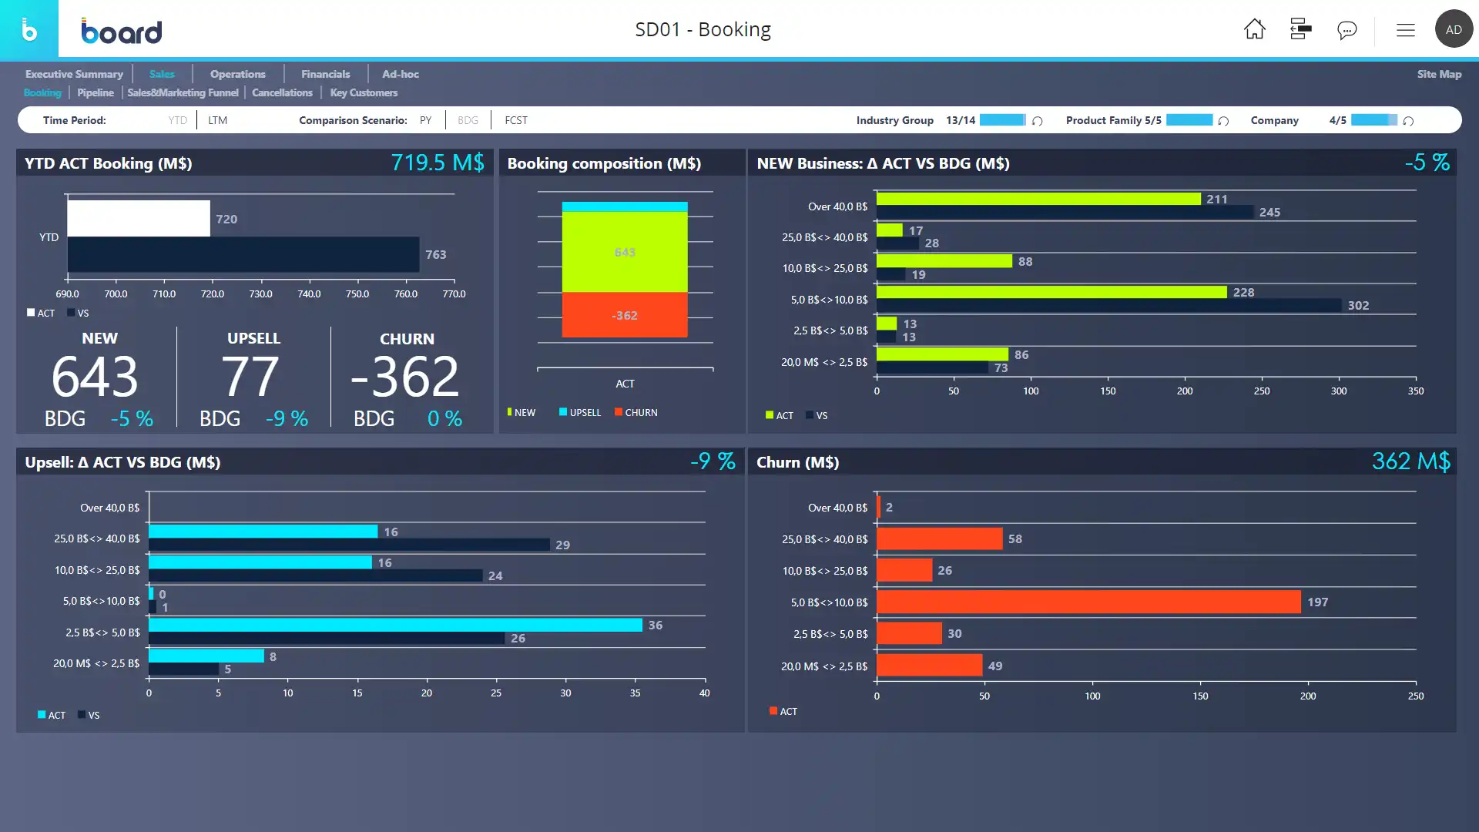Click the dark YTD VS 763 bar
The image size is (1479, 832).
(243, 254)
